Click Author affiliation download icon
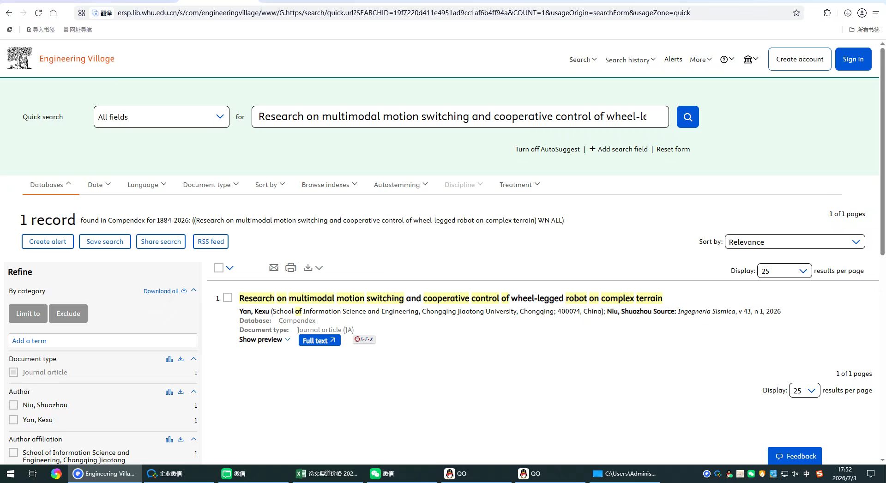The image size is (886, 483). (181, 439)
